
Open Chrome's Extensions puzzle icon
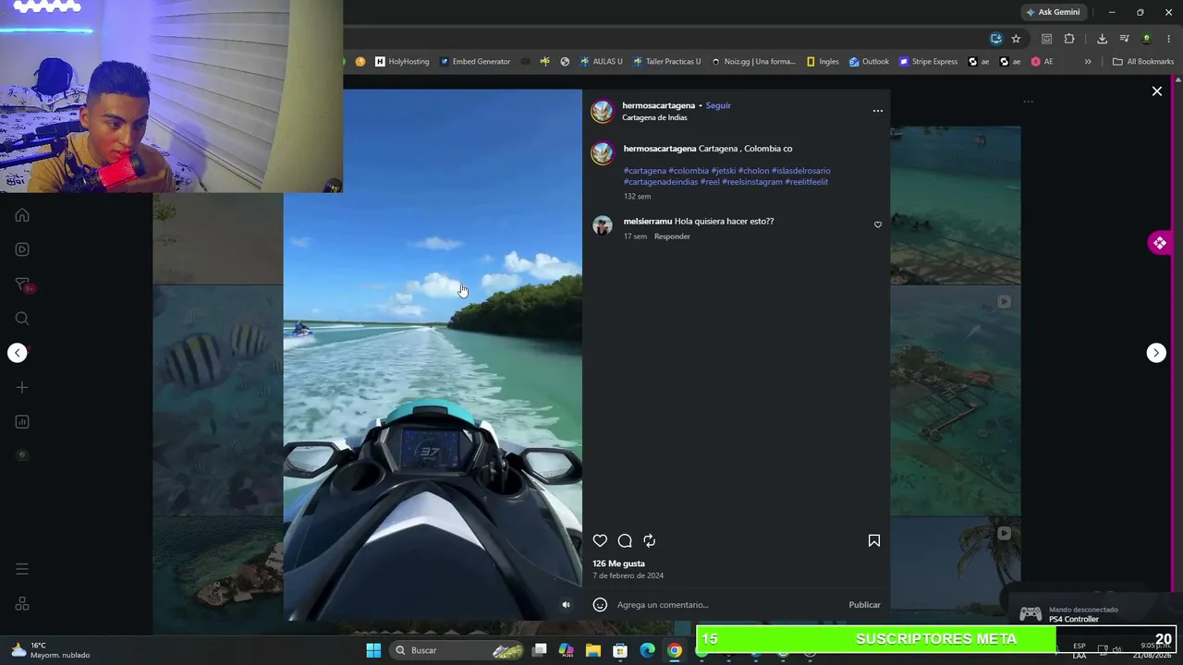(x=1069, y=39)
